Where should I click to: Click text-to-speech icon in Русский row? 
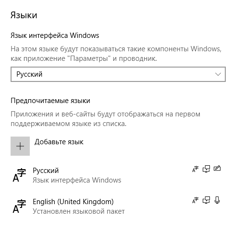[x=206, y=169]
